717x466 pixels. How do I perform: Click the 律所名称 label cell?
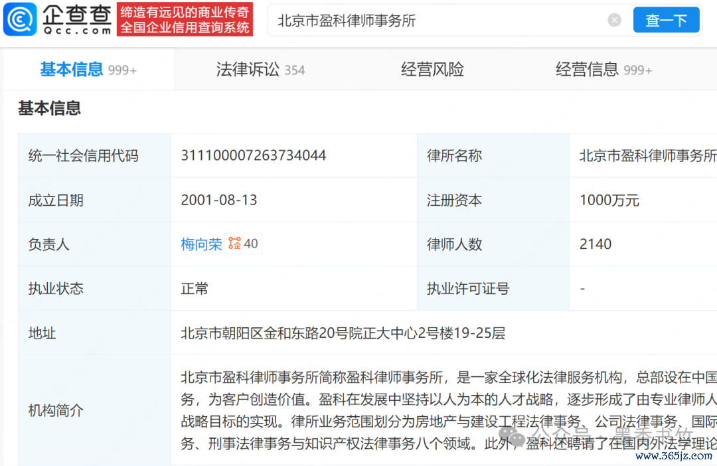tap(493, 155)
